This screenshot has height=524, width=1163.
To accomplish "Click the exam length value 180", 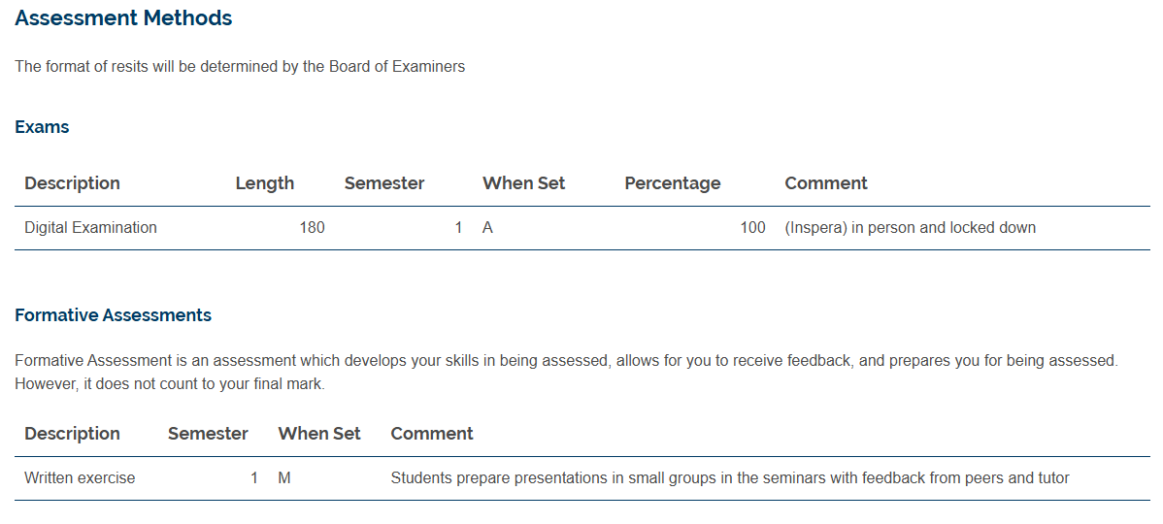I will 312,228.
